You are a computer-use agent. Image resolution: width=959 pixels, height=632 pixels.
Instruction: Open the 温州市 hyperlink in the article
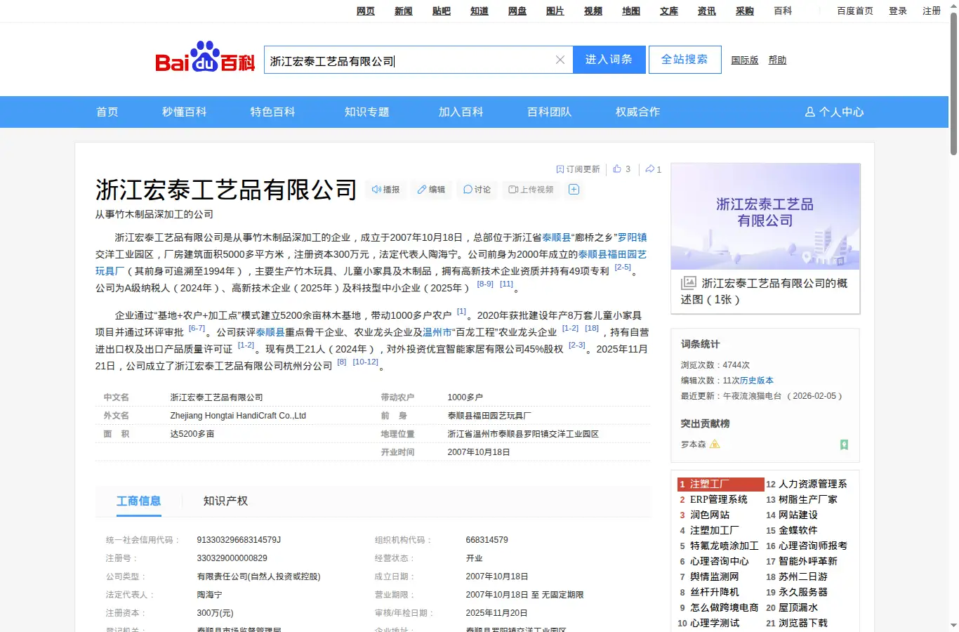tap(437, 332)
